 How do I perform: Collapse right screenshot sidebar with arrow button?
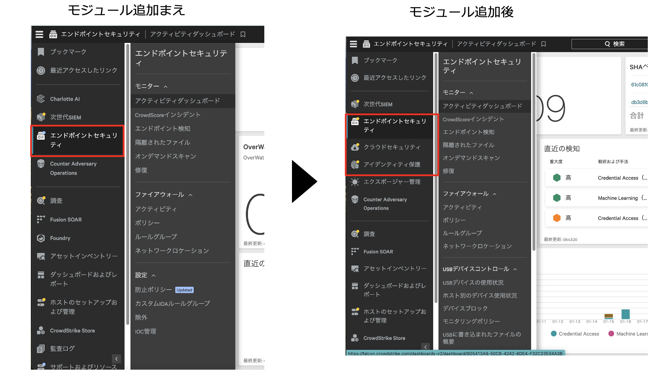point(426,347)
